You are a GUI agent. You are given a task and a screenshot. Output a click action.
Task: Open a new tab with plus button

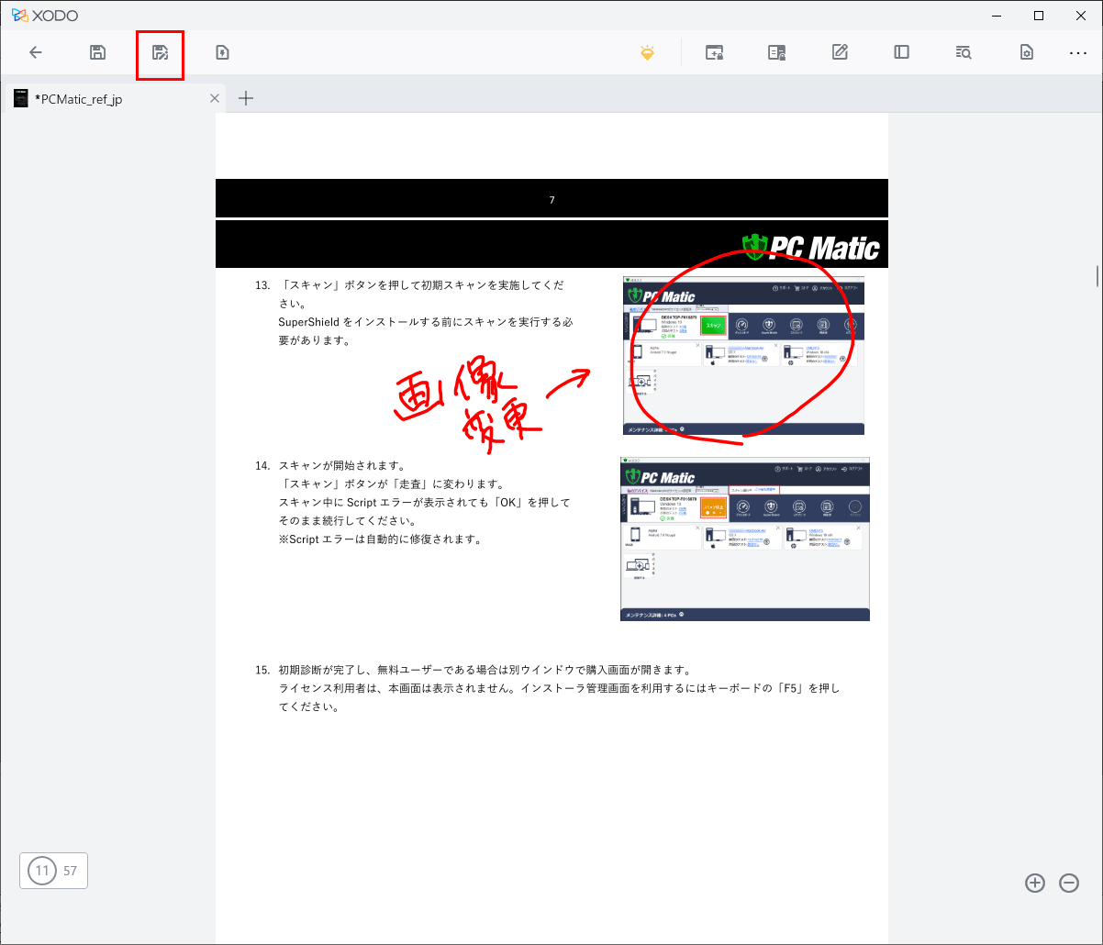246,99
